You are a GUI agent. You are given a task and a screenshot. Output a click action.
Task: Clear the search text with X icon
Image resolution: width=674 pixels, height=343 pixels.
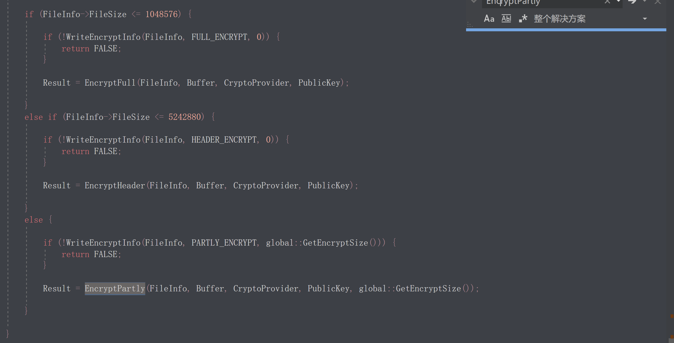607,2
